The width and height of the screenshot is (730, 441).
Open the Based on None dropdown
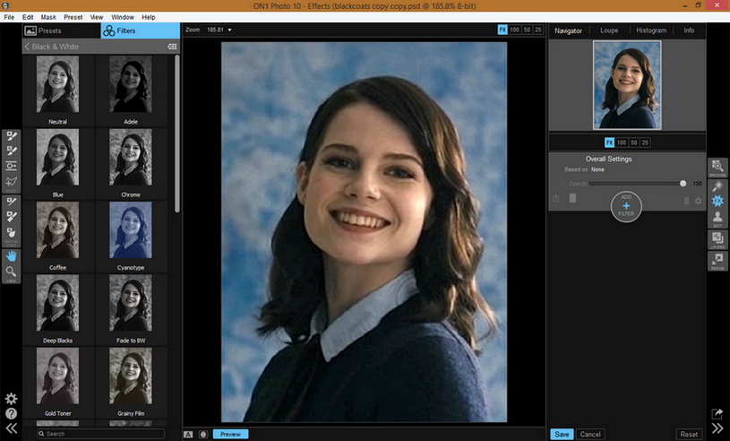click(x=597, y=169)
